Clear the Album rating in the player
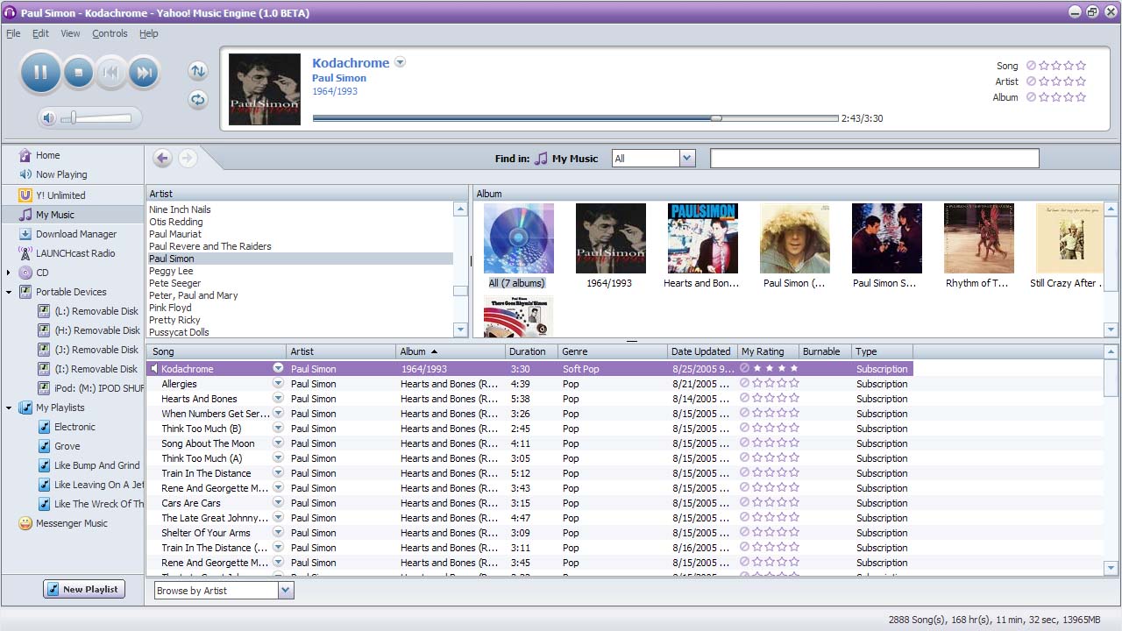 (x=1031, y=97)
